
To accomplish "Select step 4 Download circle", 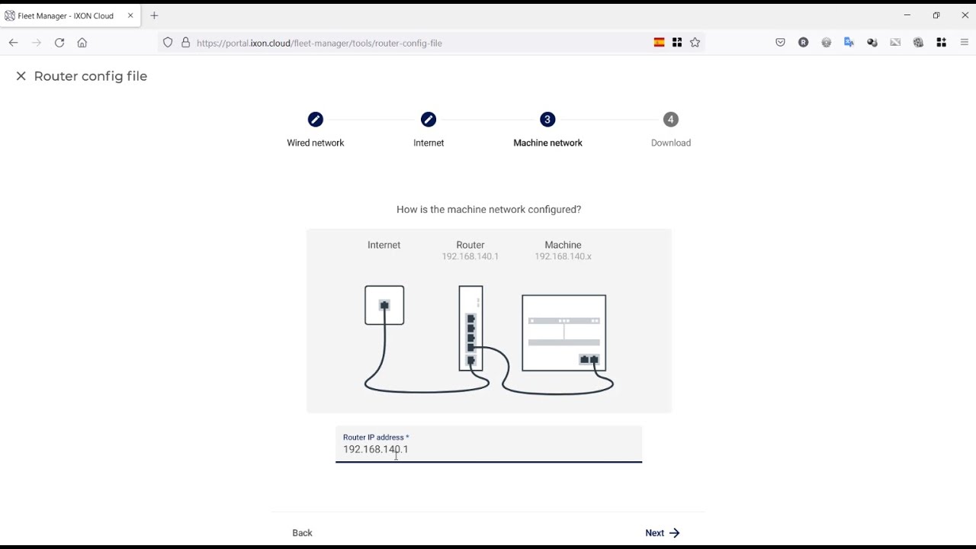I will pyautogui.click(x=671, y=120).
